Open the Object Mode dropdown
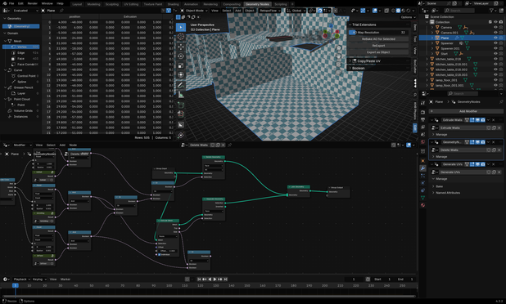This screenshot has width=506, height=304. click(x=194, y=11)
